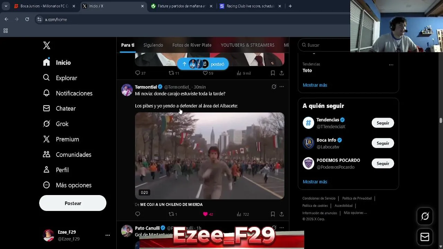Go to Inicio in the sidebar

point(57,63)
